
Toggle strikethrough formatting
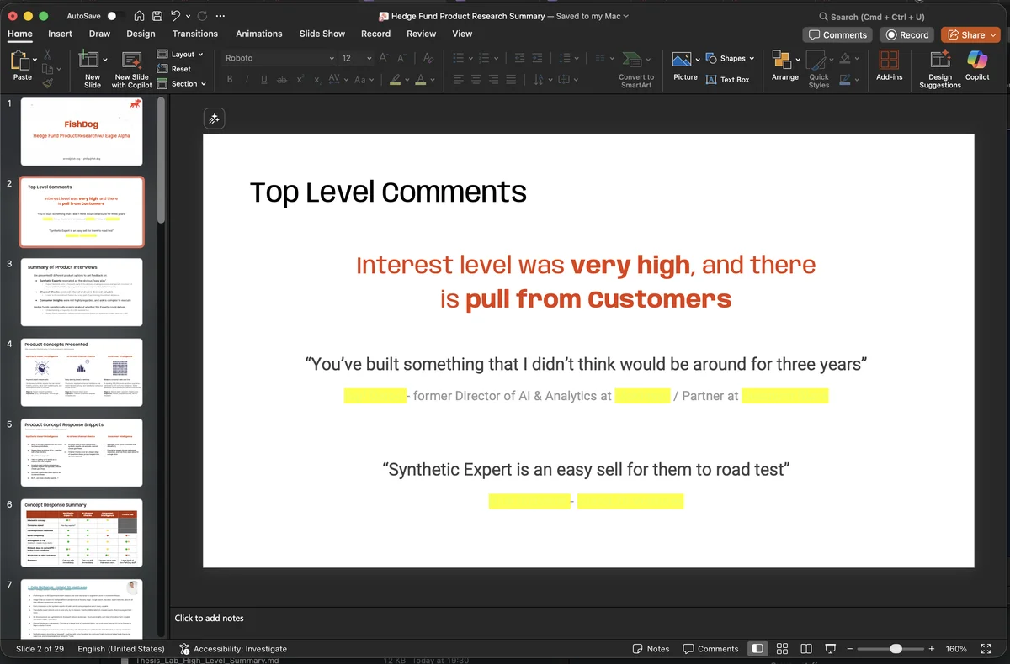tap(282, 80)
